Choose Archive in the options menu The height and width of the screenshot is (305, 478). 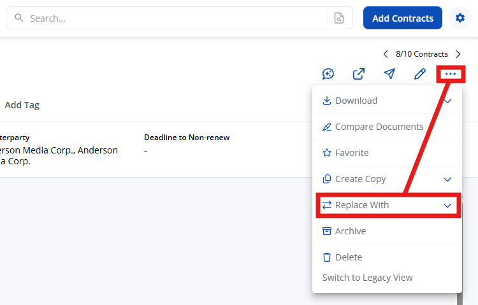click(x=350, y=231)
